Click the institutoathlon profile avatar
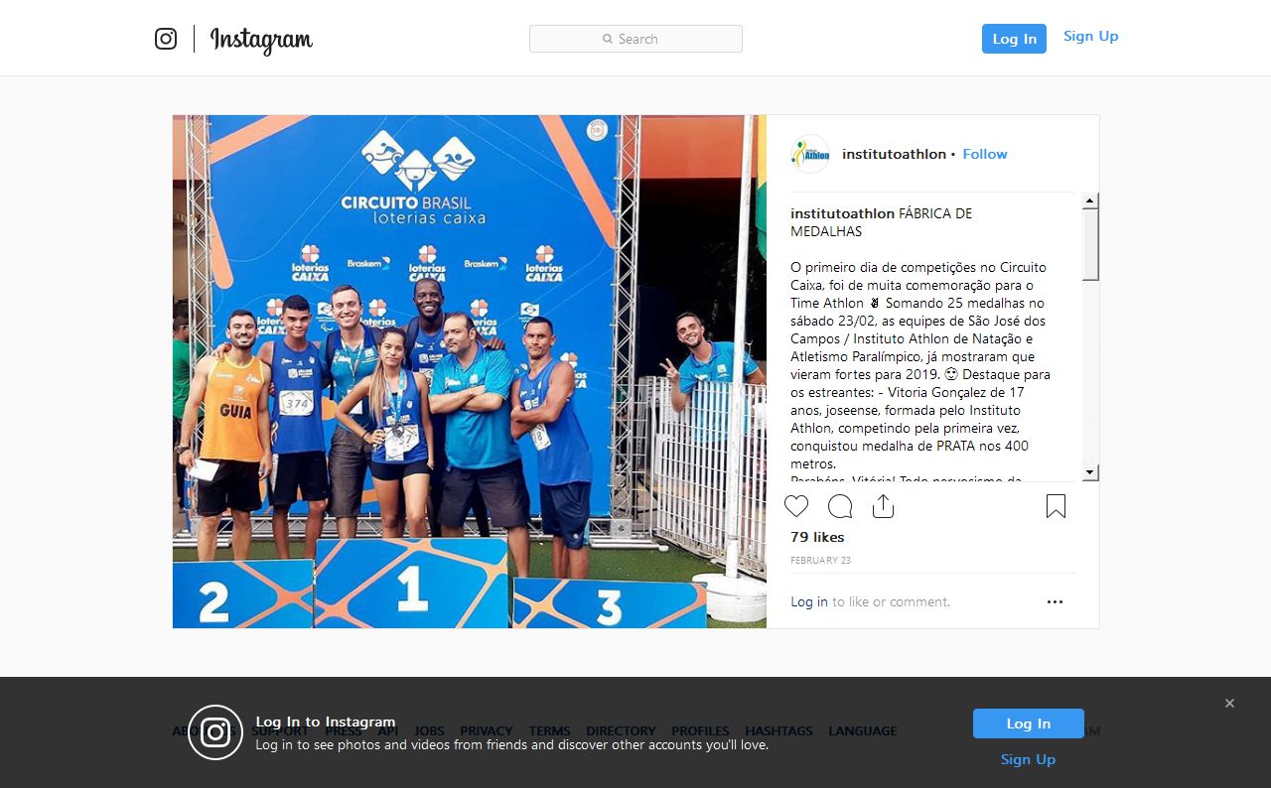The height and width of the screenshot is (788, 1271). [810, 154]
